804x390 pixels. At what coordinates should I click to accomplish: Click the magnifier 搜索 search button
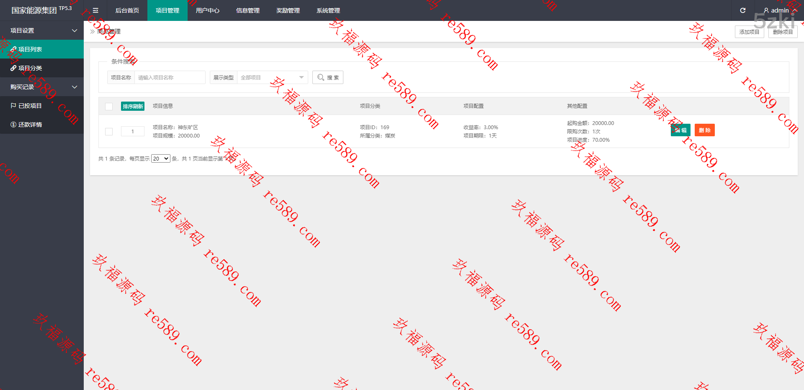pos(327,77)
